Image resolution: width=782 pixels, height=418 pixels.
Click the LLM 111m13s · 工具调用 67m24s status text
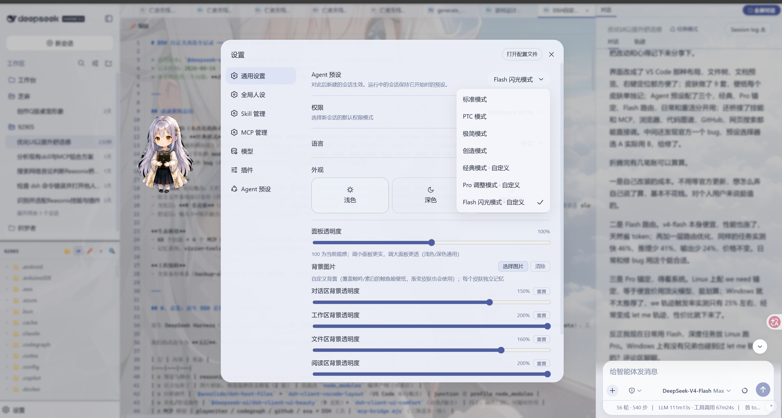[x=696, y=408]
